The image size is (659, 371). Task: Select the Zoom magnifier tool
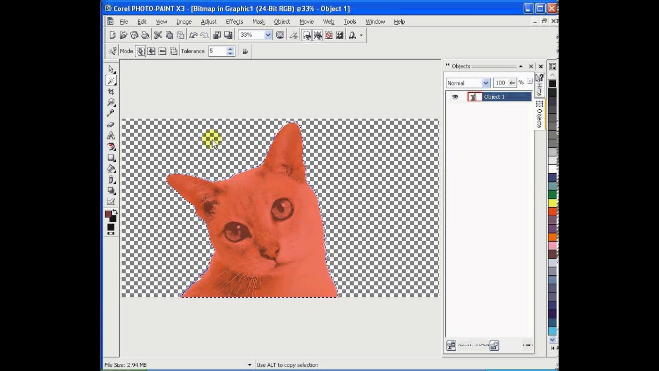point(111,102)
